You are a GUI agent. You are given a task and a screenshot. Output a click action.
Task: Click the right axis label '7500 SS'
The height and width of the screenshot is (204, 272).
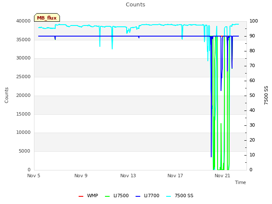(x=266, y=95)
